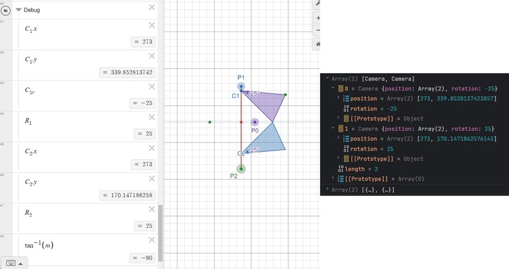Remove the C1.x expression row
This screenshot has height=269, width=509.
(x=152, y=25)
